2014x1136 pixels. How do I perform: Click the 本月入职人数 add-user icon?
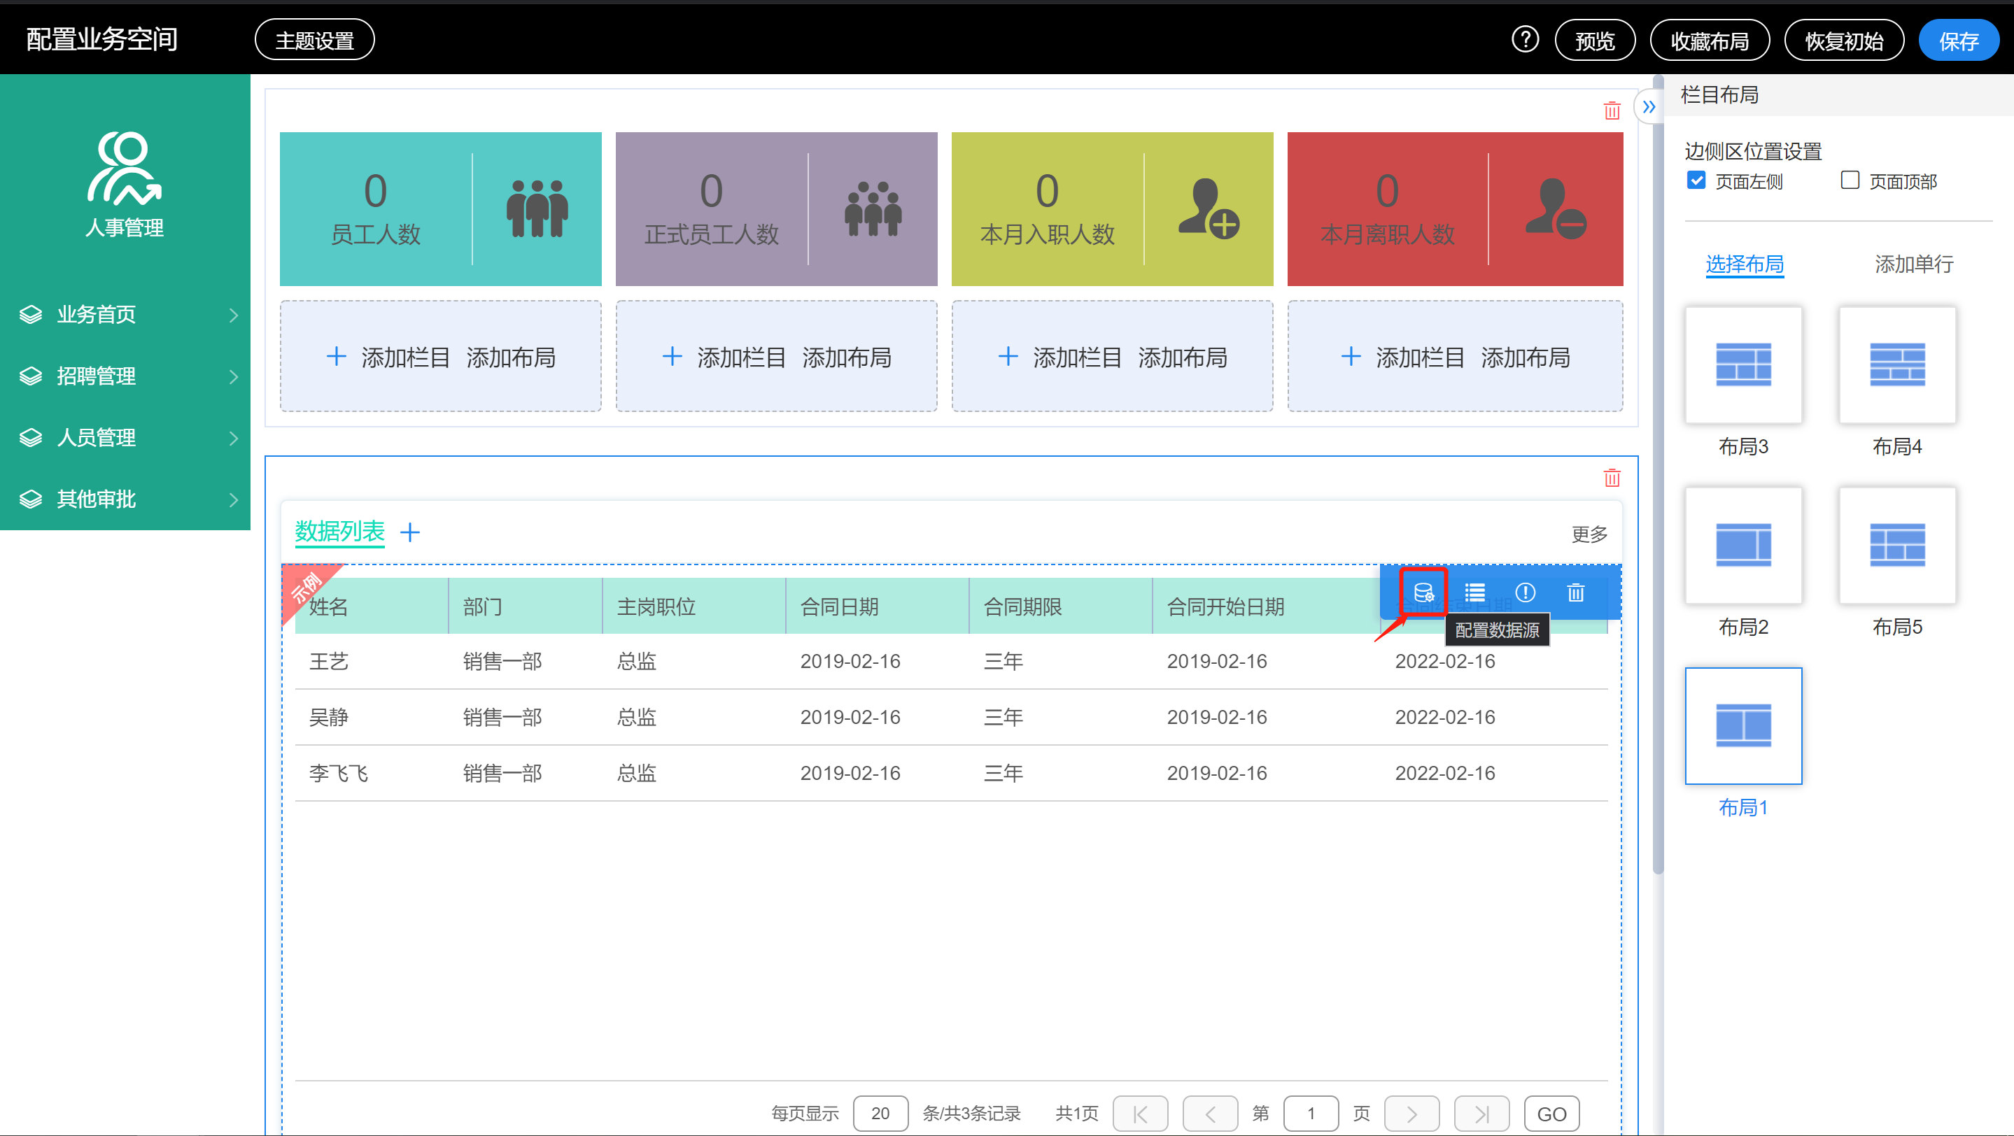tap(1209, 208)
